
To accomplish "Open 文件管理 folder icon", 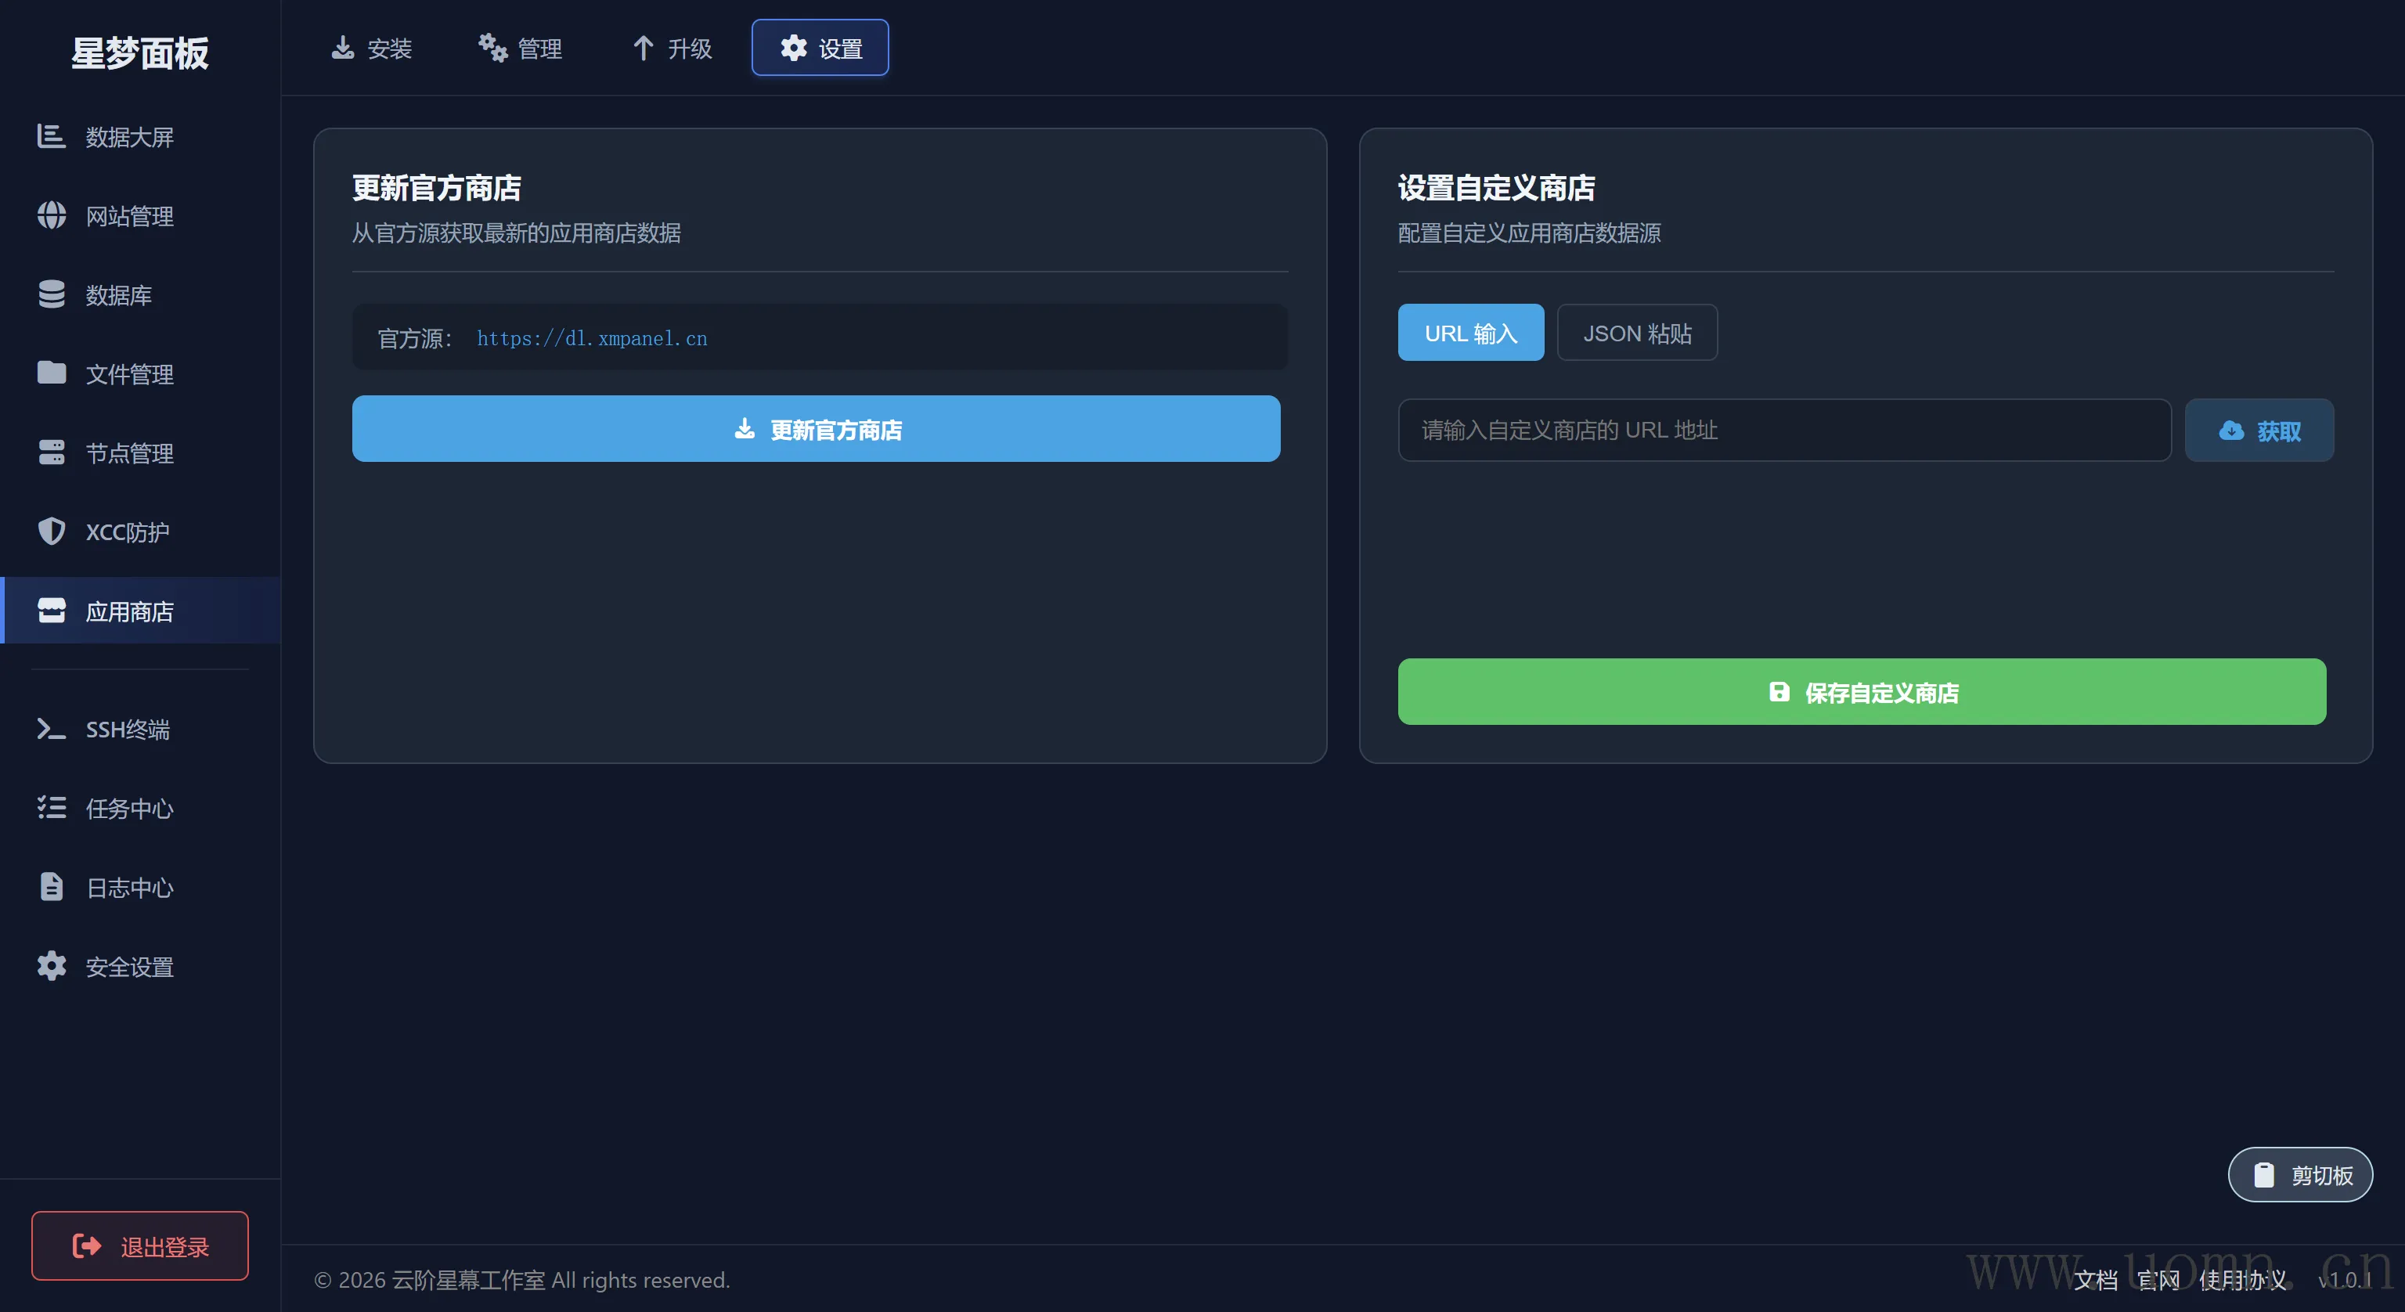I will point(52,373).
